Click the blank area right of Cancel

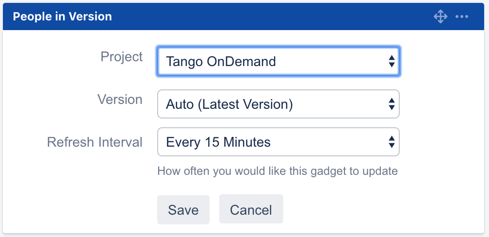pyautogui.click(x=378, y=210)
